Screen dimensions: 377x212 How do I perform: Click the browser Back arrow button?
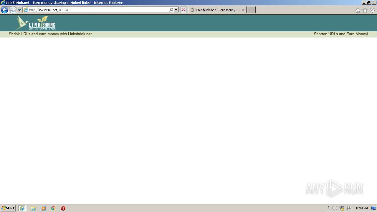point(4,10)
